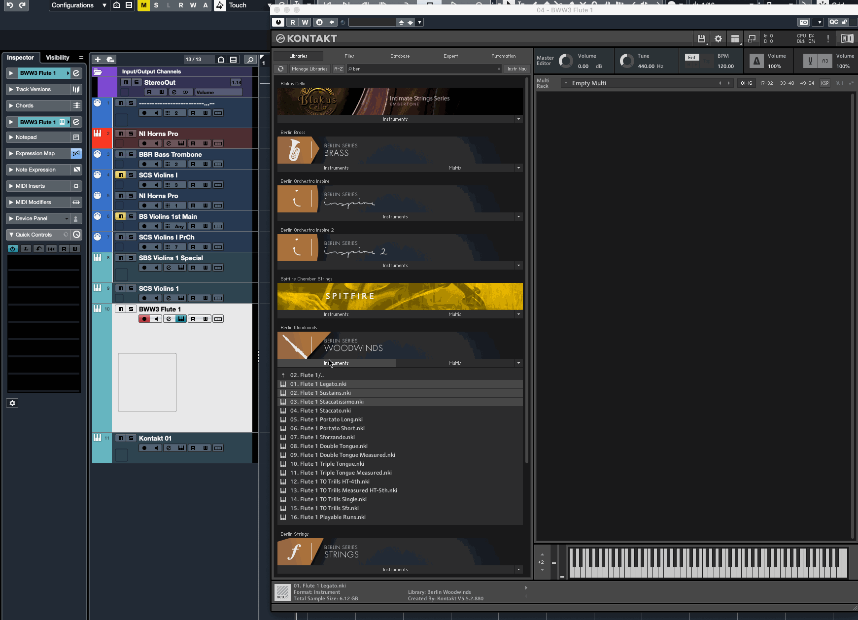This screenshot has height=620, width=858.
Task: Disable record enable on BWW3 Flute 1 track
Action: point(144,319)
